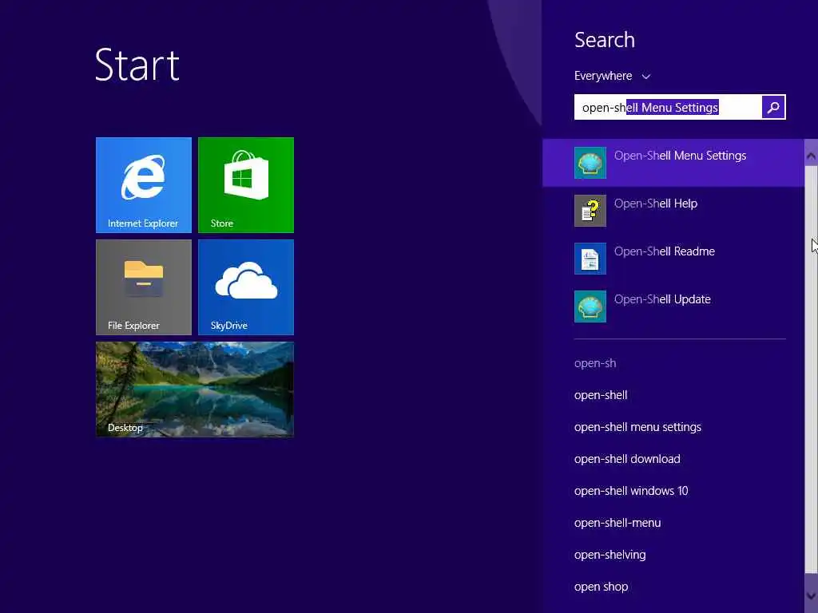Click the Open-Shell Update shell icon
The height and width of the screenshot is (613, 818).
(590, 306)
